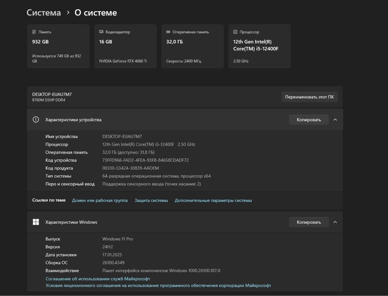Click the Windows logo icon beside Характеристики Windows
The height and width of the screenshot is (296, 388).
pos(36,222)
